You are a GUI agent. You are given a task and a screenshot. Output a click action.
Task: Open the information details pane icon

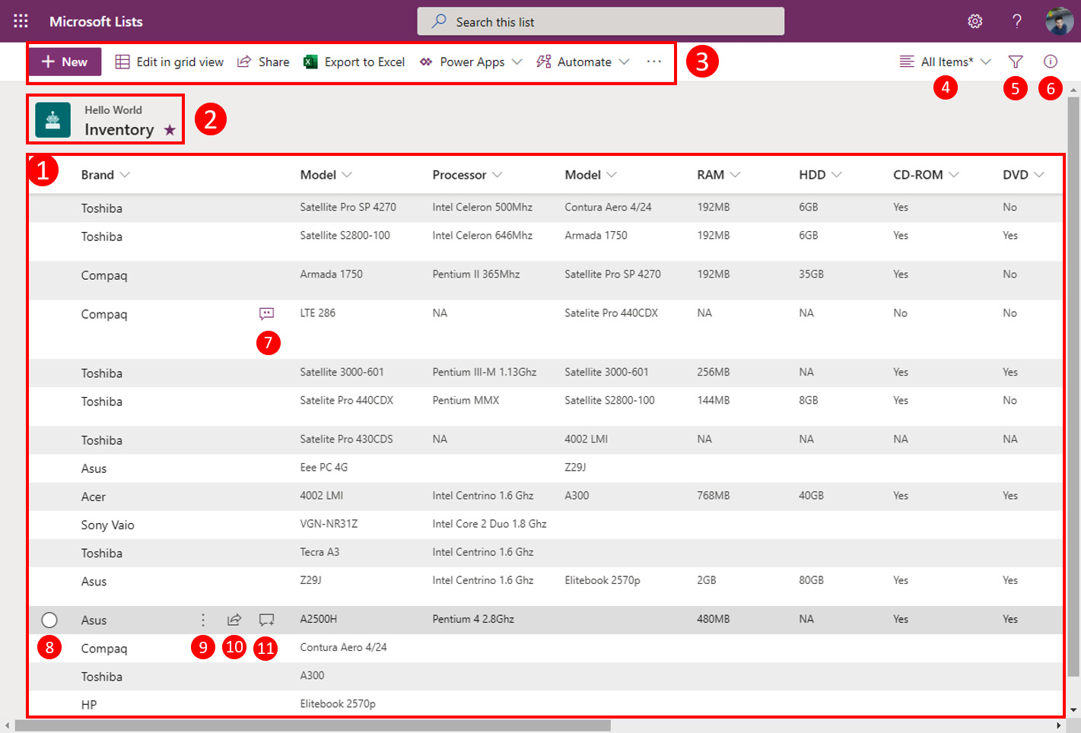pyautogui.click(x=1051, y=62)
